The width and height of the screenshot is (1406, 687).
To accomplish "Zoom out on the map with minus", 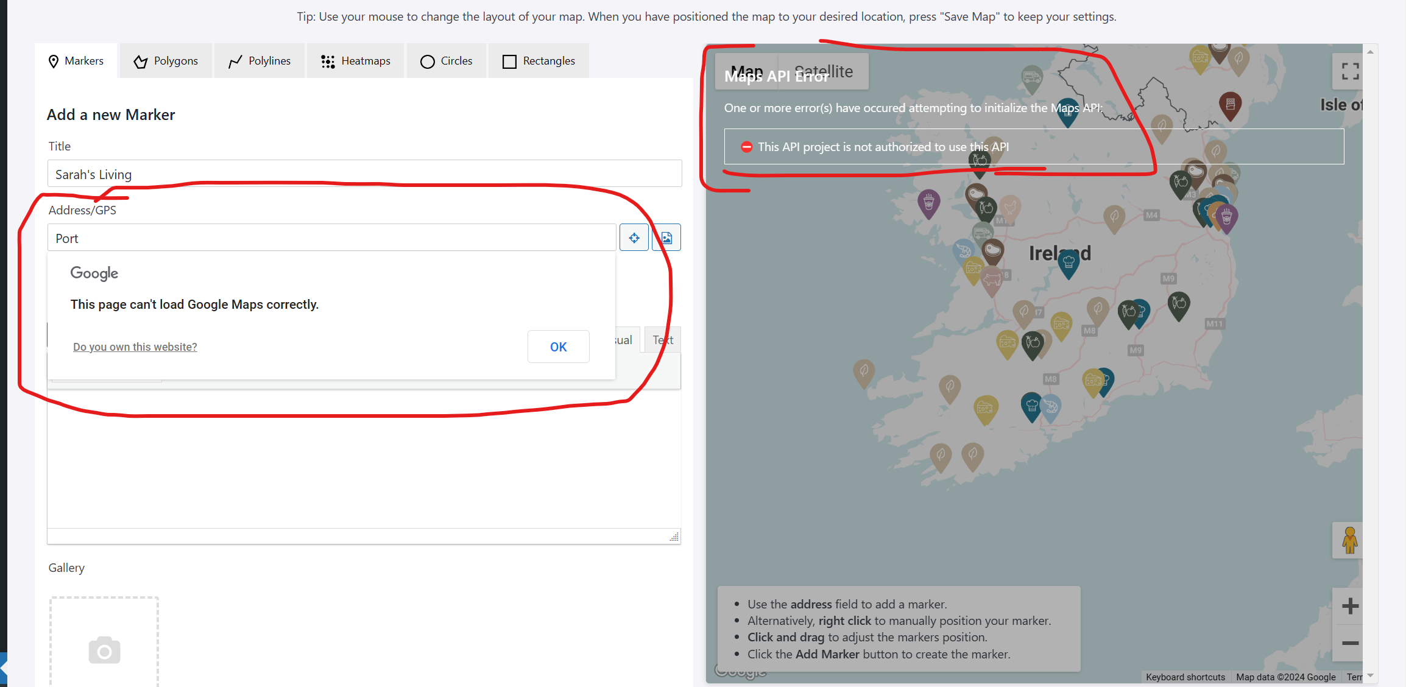I will tap(1349, 643).
